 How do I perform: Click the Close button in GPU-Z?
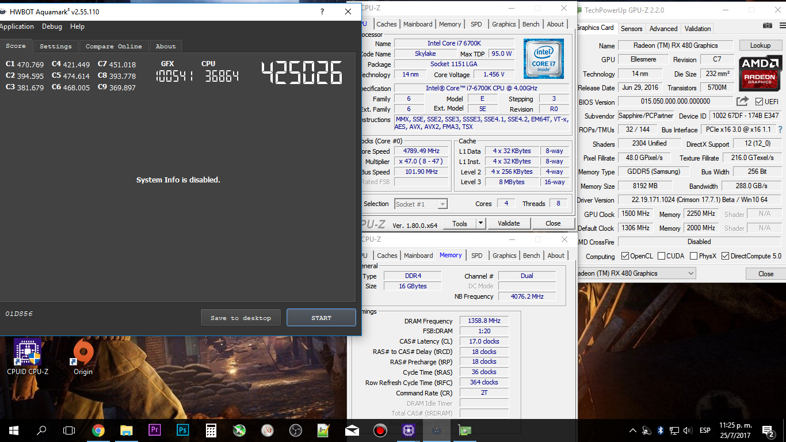coord(766,273)
